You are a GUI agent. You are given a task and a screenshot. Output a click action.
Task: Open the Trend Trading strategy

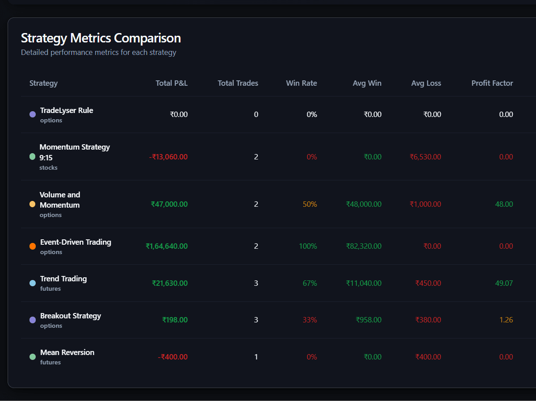click(63, 279)
